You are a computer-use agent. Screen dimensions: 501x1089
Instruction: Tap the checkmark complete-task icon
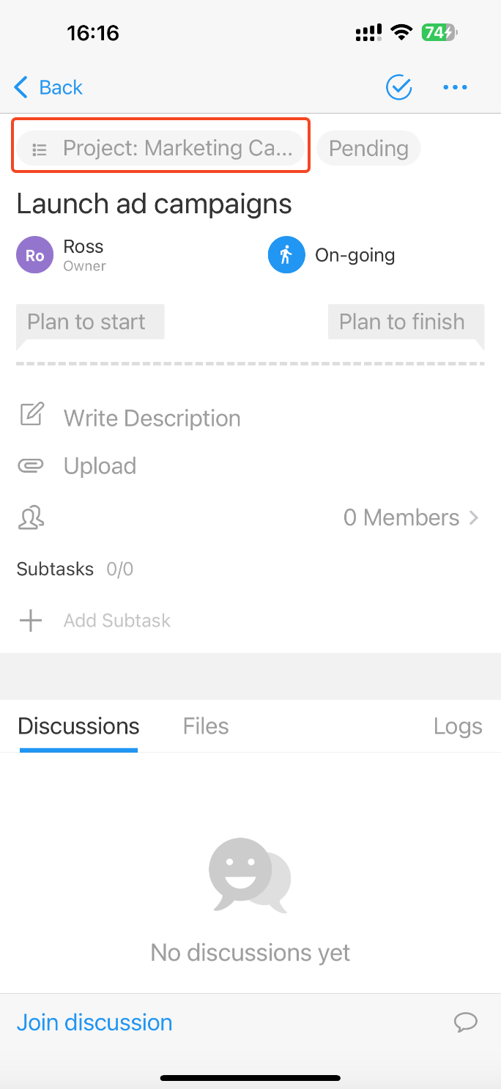pyautogui.click(x=399, y=87)
